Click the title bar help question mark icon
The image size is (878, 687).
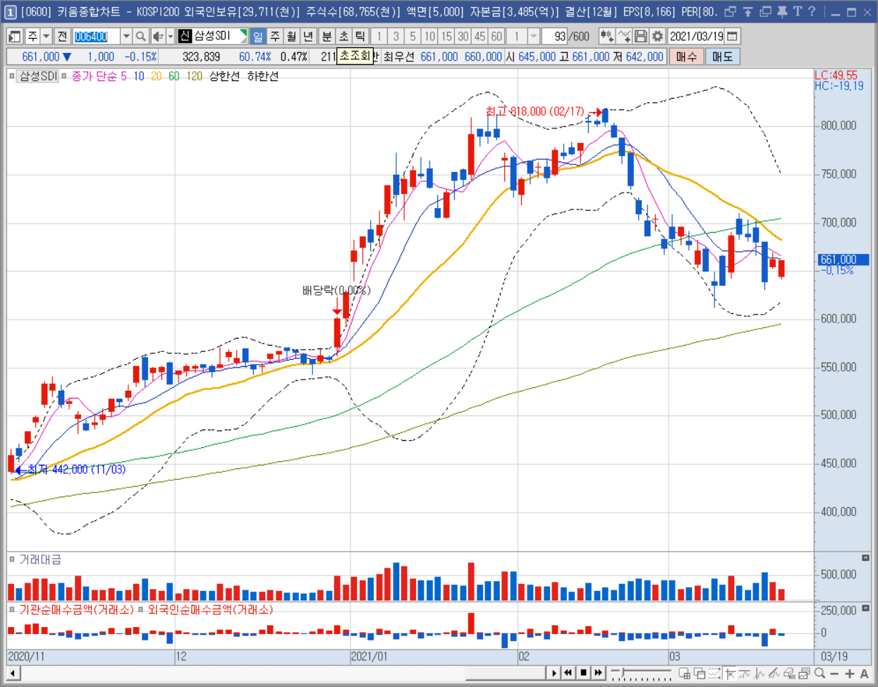pos(812,11)
